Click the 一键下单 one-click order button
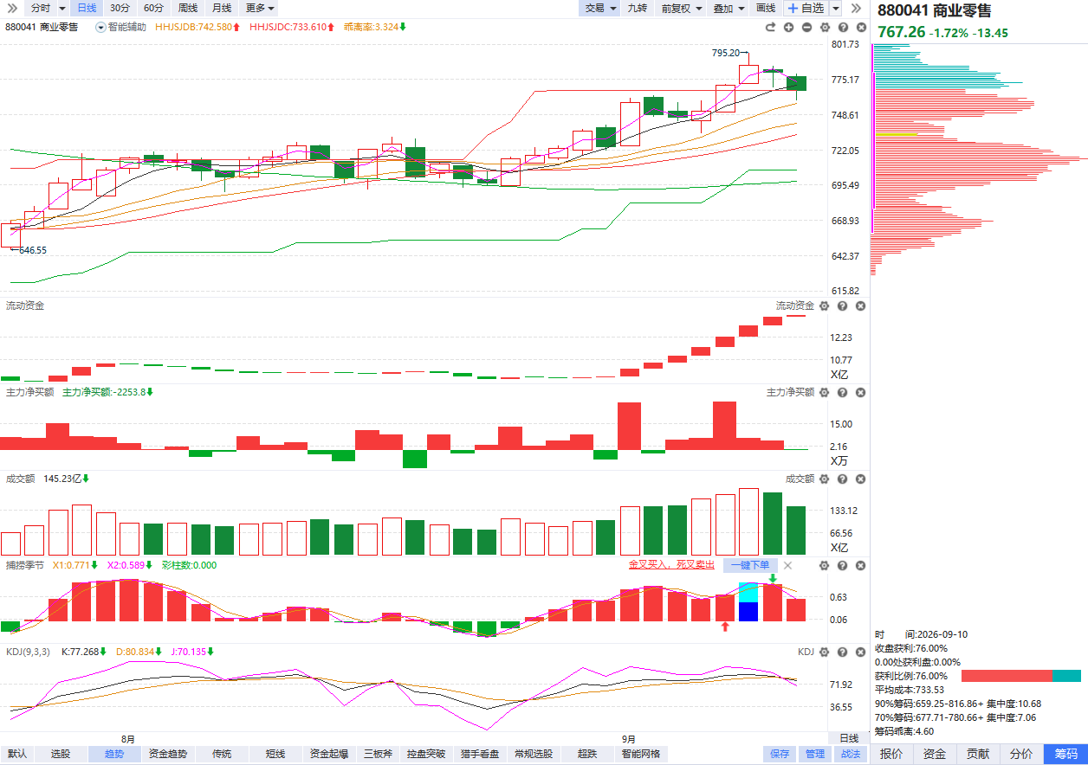The image size is (1088, 765). (750, 565)
